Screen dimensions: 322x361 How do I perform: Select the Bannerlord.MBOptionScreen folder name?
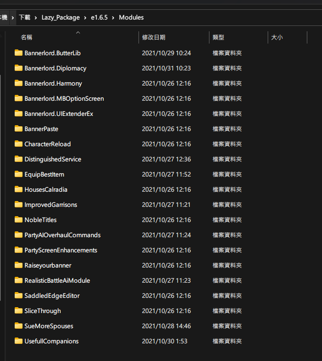64,99
